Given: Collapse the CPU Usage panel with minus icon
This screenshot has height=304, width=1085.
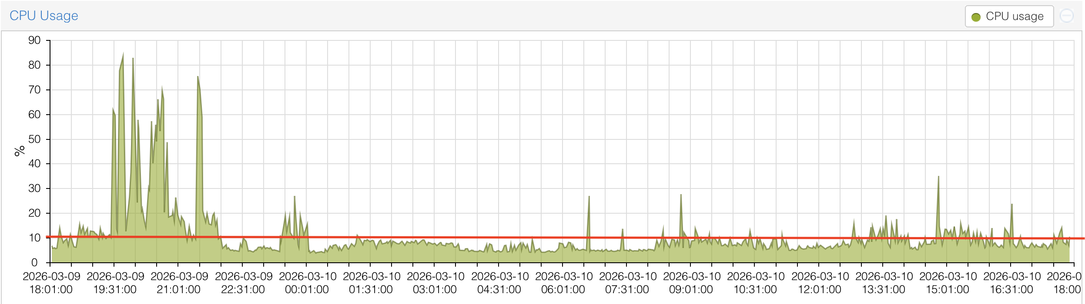Looking at the screenshot, I should tap(1066, 16).
